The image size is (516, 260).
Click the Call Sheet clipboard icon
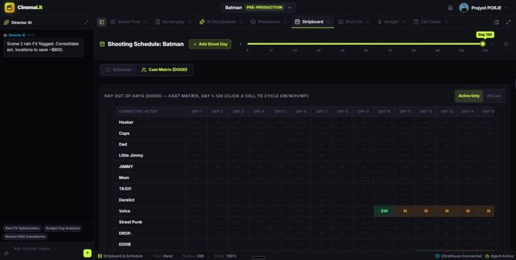(416, 22)
